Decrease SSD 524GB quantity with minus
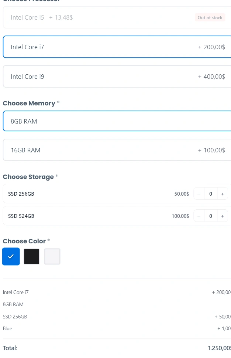231x358 pixels. [199, 216]
